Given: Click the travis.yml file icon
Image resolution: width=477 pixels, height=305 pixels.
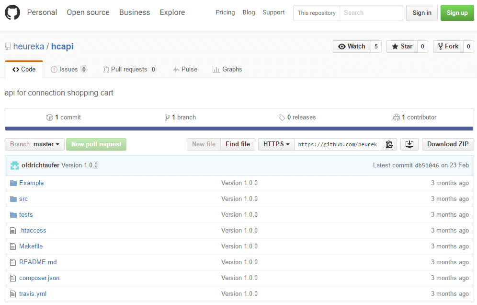Looking at the screenshot, I should pyautogui.click(x=13, y=294).
